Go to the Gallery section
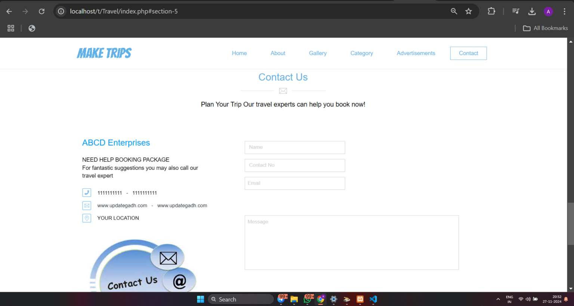Screen dimensions: 574x306 [x=318, y=53]
